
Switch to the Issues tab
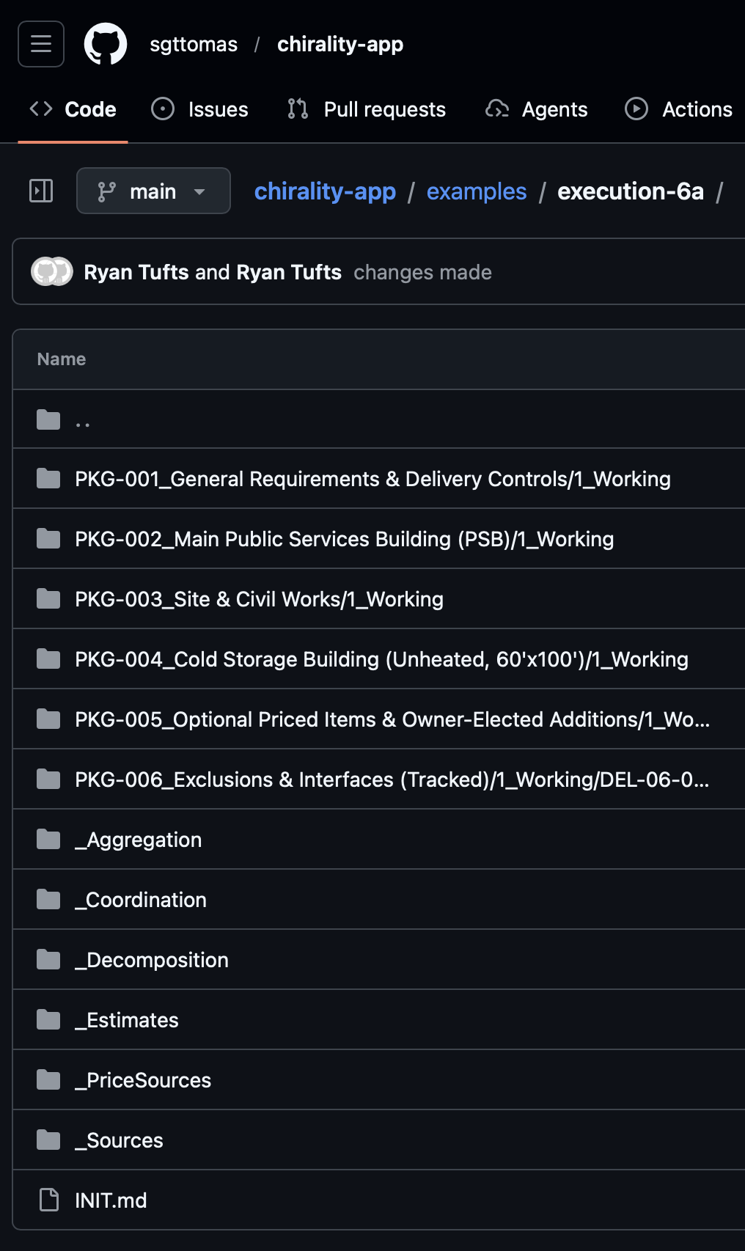(199, 109)
